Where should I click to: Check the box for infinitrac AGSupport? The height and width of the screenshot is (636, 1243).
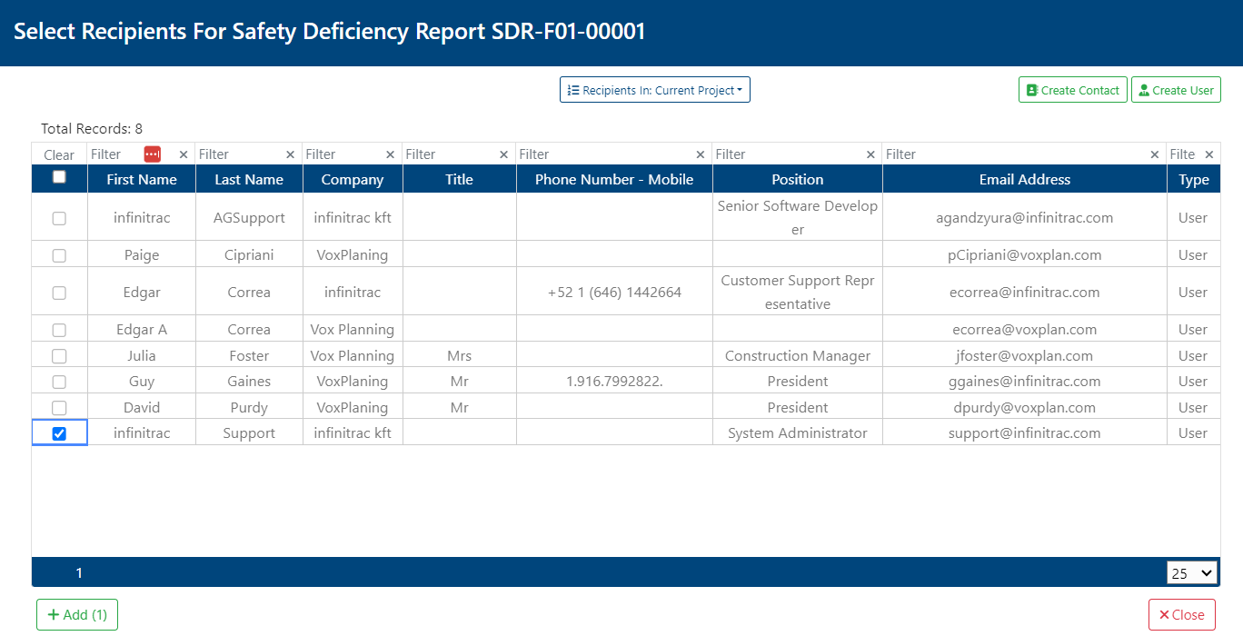[x=59, y=218]
